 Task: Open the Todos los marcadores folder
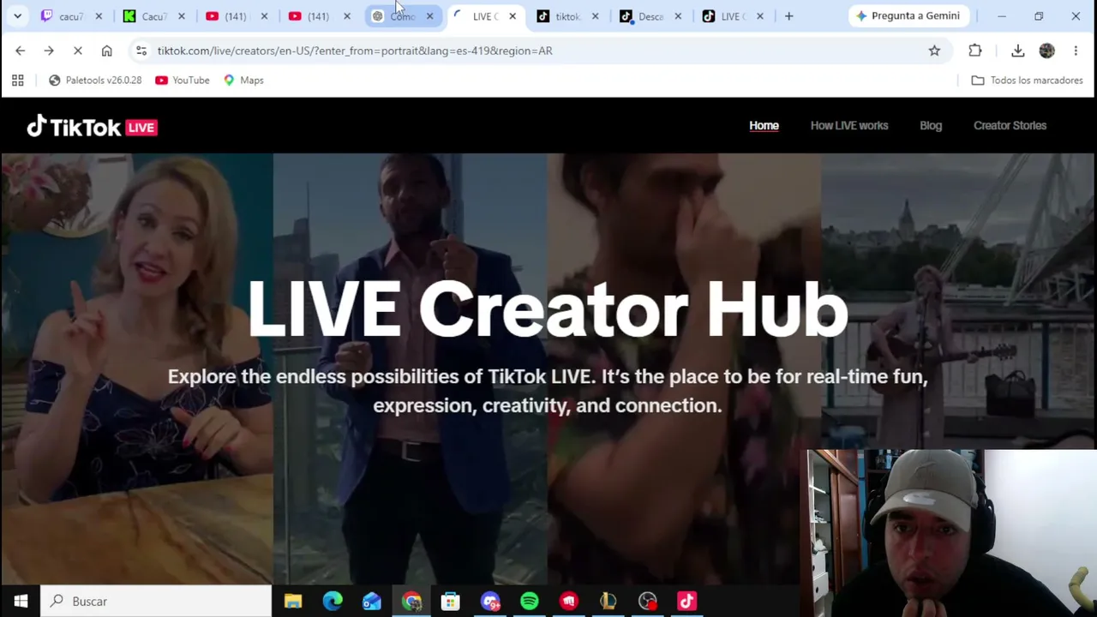click(x=1027, y=80)
